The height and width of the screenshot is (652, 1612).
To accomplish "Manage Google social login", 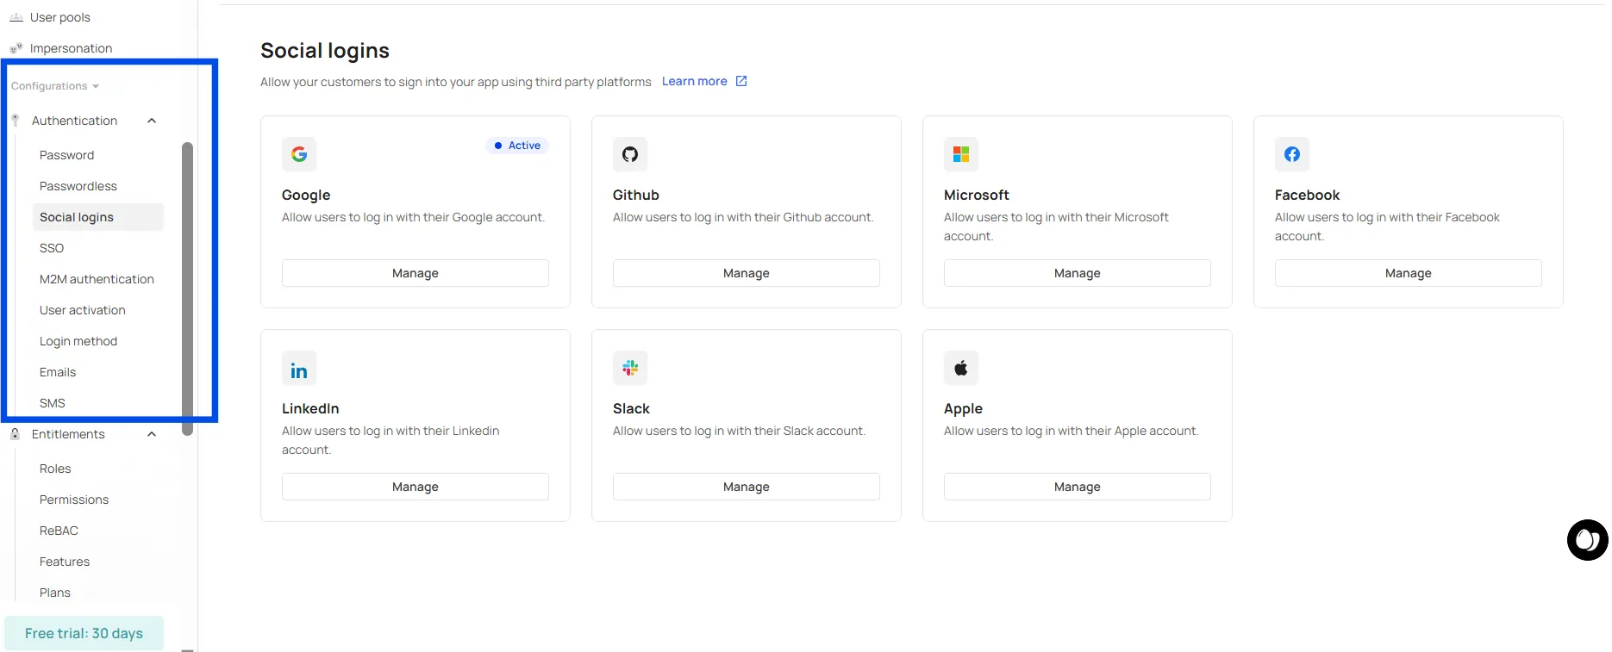I will click(415, 273).
